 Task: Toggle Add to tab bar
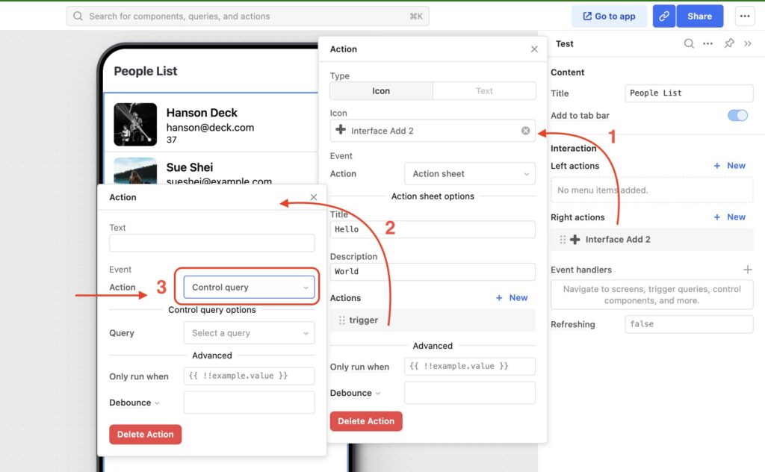point(737,115)
